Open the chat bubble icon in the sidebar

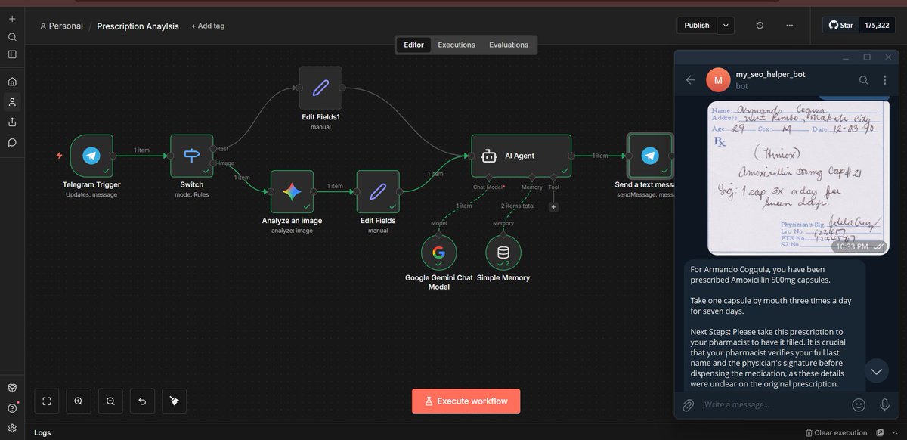point(12,142)
